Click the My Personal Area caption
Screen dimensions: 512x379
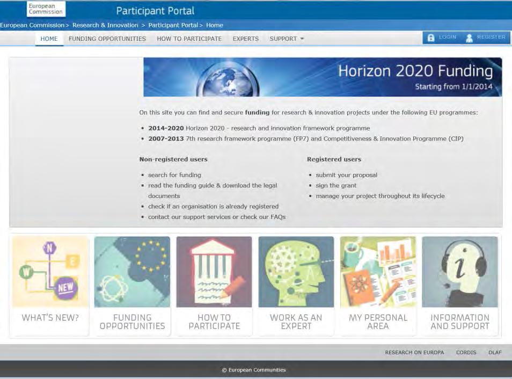pos(378,322)
